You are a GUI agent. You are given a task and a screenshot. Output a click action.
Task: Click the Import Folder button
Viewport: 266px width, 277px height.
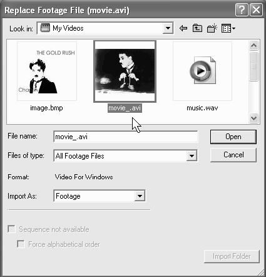coord(232,256)
